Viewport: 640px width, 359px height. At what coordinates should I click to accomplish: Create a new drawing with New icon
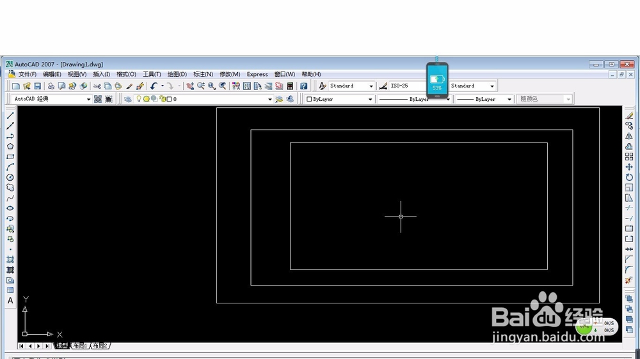[x=16, y=86]
